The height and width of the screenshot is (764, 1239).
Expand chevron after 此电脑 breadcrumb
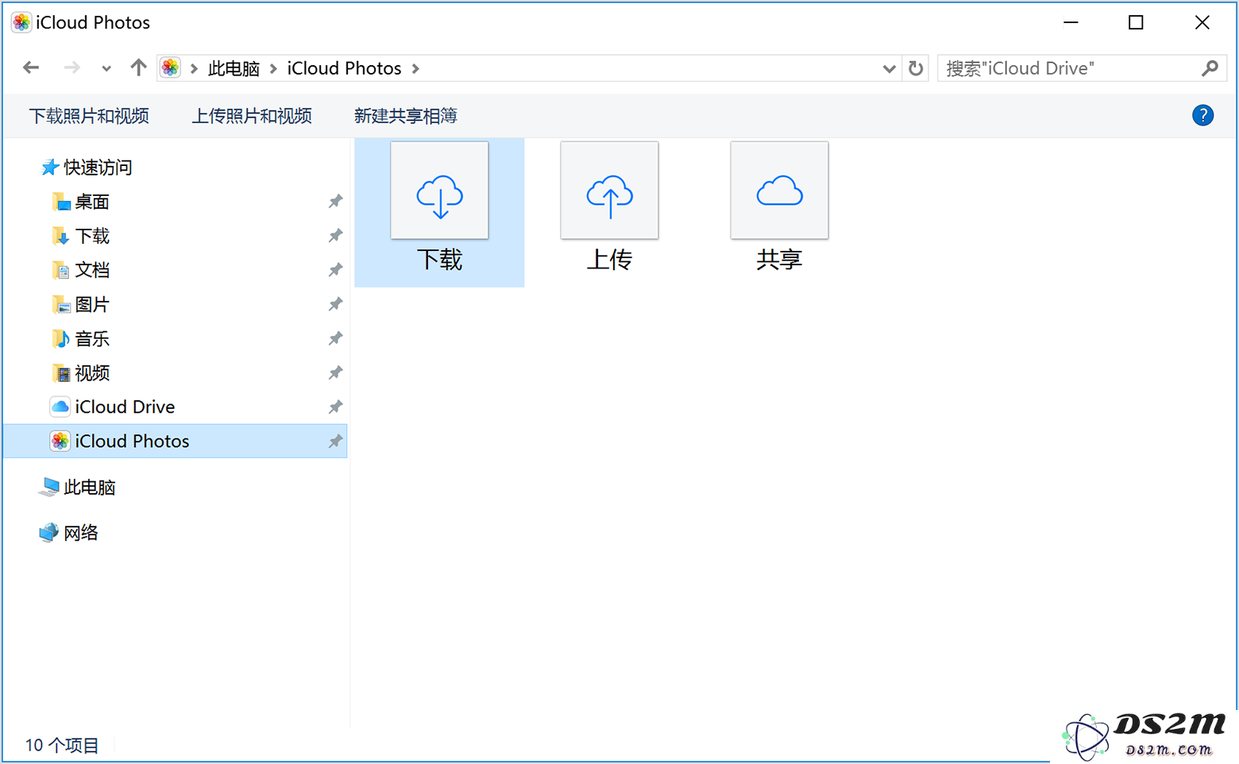pyautogui.click(x=273, y=68)
